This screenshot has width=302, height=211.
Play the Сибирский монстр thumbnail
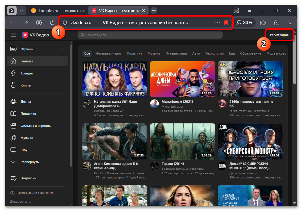(x=250, y=141)
